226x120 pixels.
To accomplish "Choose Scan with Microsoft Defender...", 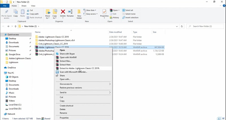I will coord(83,72).
